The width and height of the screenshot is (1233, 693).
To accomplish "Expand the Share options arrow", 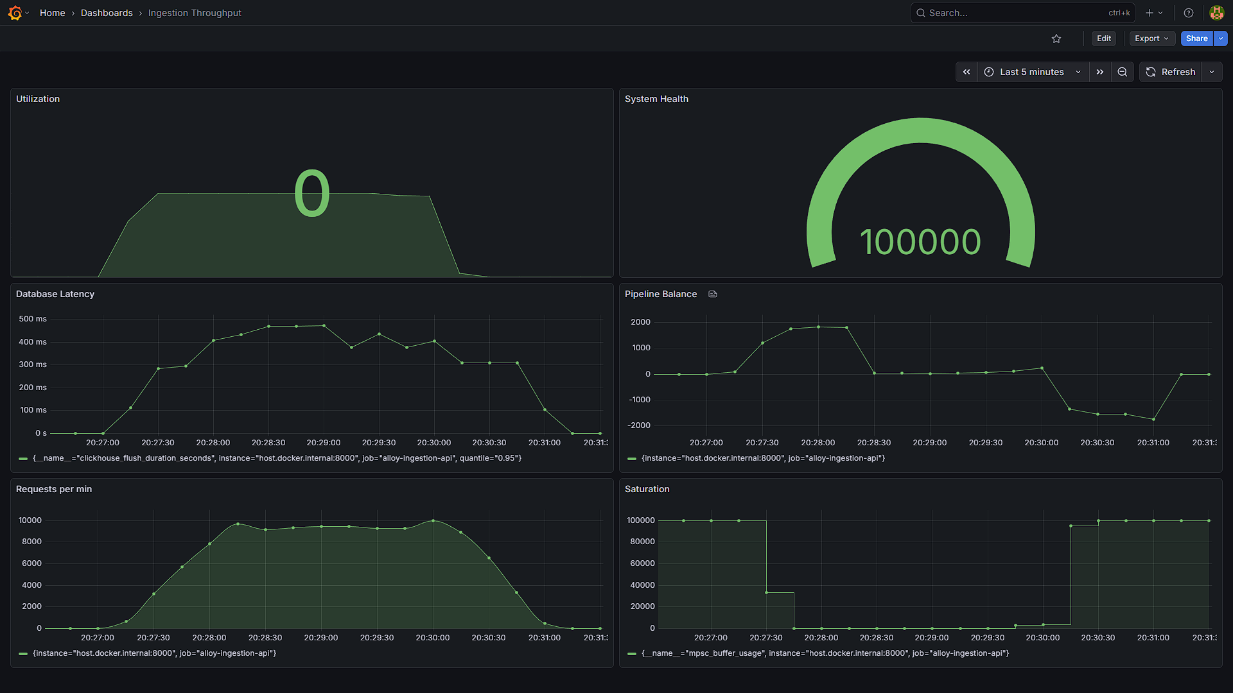I will [x=1221, y=38].
